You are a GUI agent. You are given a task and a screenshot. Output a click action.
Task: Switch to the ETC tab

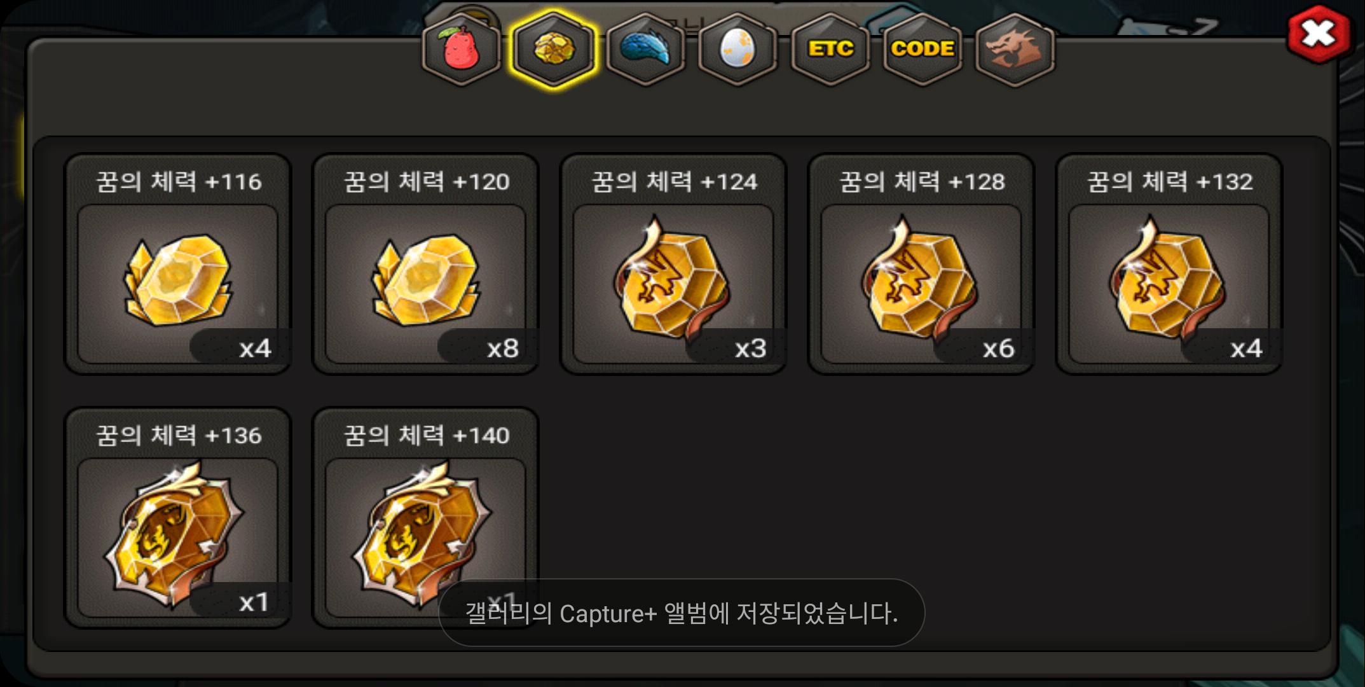[x=830, y=49]
